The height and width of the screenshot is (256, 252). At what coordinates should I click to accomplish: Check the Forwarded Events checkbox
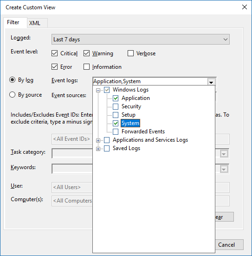116,131
